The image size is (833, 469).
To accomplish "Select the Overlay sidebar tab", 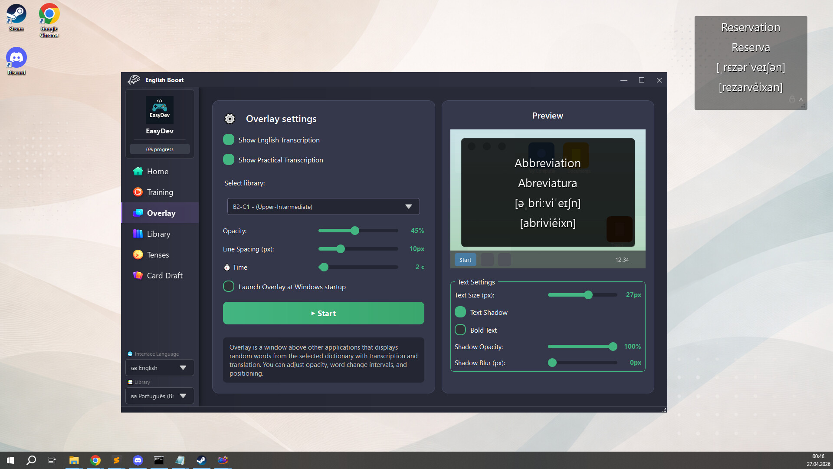I will click(161, 213).
